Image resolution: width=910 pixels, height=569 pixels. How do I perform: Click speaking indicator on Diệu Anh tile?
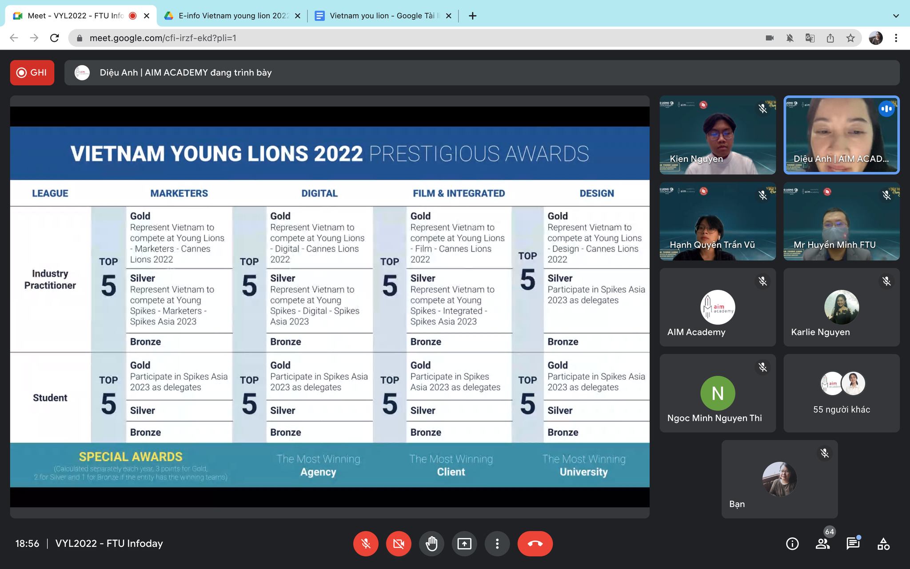click(x=886, y=108)
